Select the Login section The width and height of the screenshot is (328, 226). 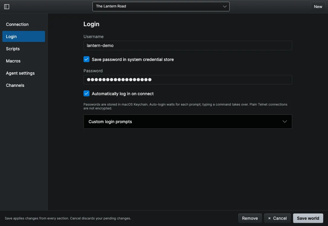[x=24, y=37]
